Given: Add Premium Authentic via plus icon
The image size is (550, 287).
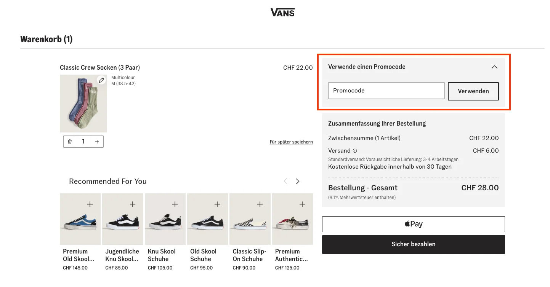Looking at the screenshot, I should coord(302,204).
